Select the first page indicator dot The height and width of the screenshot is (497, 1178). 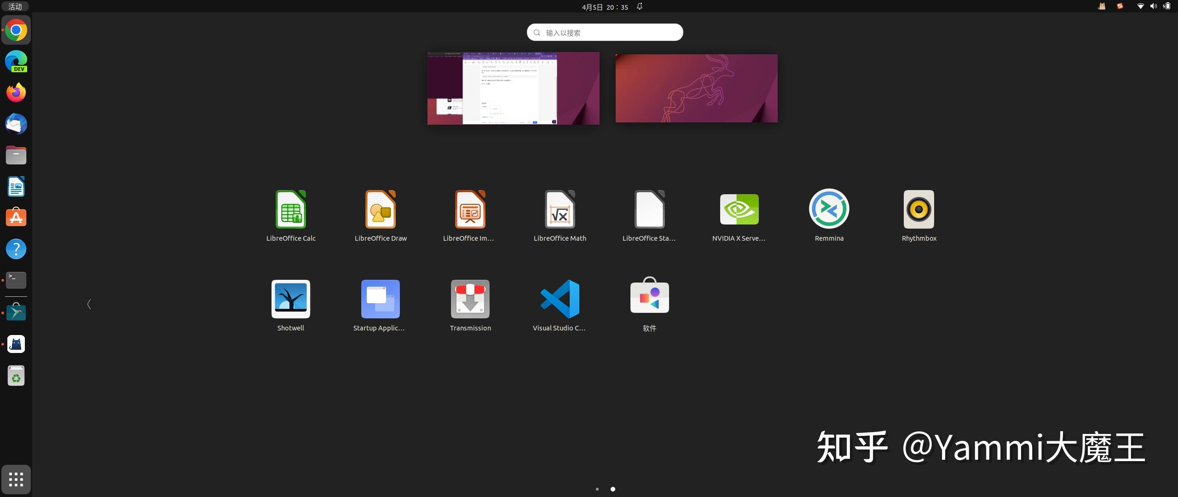pyautogui.click(x=597, y=489)
